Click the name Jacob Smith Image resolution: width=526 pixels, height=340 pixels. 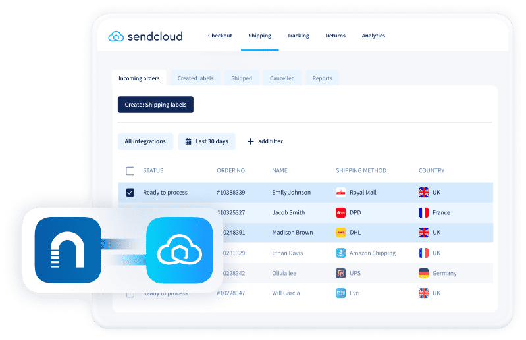click(x=288, y=212)
